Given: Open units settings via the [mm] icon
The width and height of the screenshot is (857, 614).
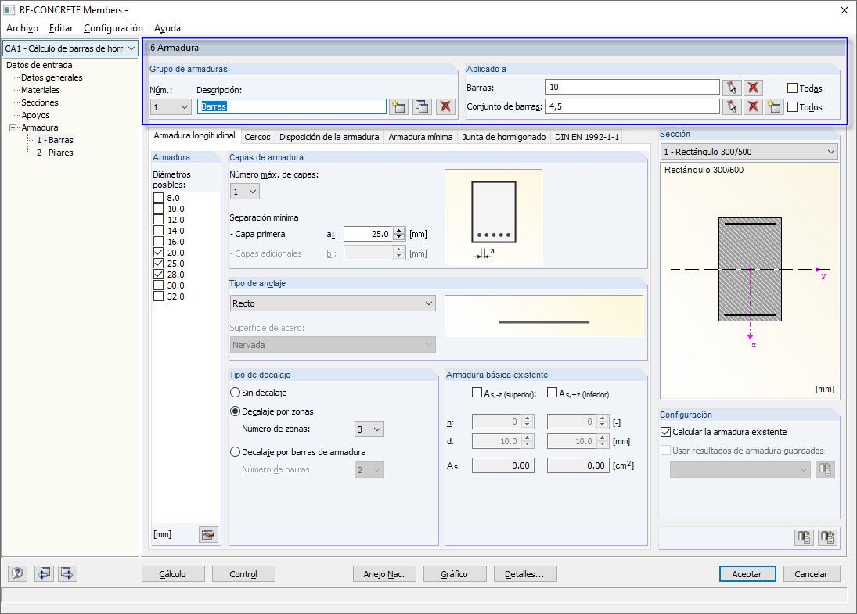Looking at the screenshot, I should pos(207,534).
